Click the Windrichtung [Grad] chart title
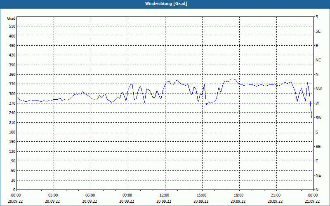 166,4
